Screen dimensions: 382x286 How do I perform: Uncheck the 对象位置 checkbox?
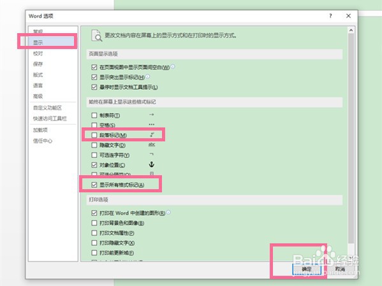tap(94, 165)
